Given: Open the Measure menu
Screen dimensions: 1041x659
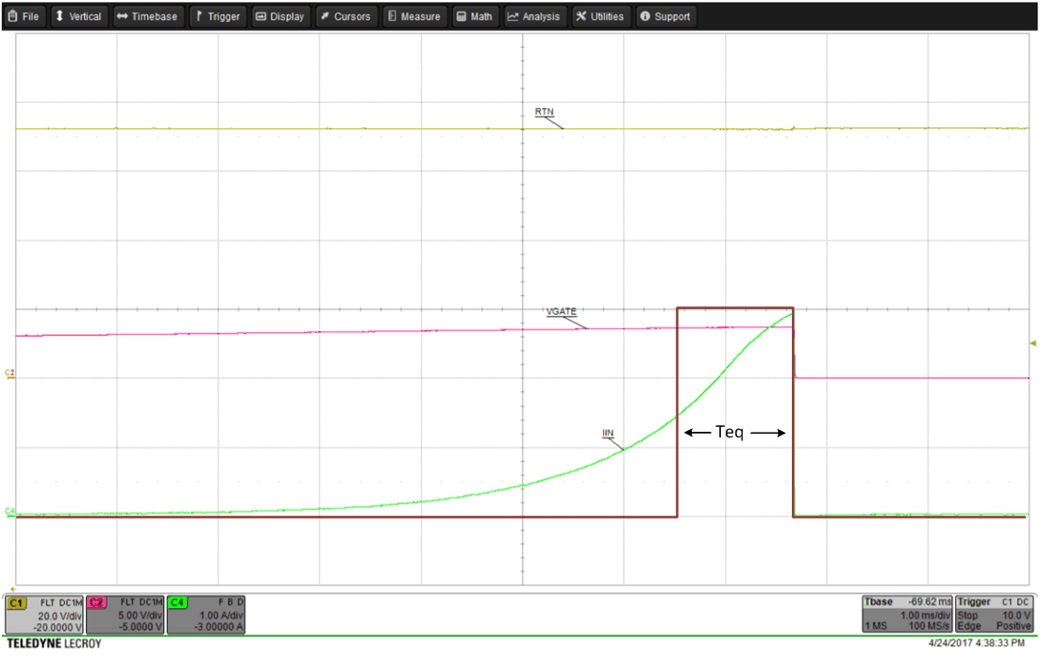Looking at the screenshot, I should (x=414, y=16).
